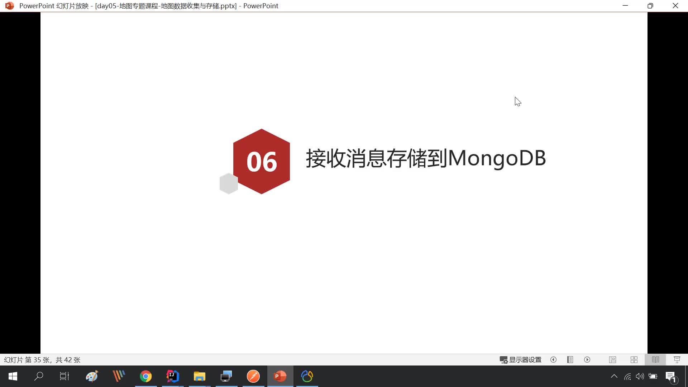Image resolution: width=688 pixels, height=387 pixels.
Task: Go to the previous slide arrow
Action: click(x=553, y=360)
